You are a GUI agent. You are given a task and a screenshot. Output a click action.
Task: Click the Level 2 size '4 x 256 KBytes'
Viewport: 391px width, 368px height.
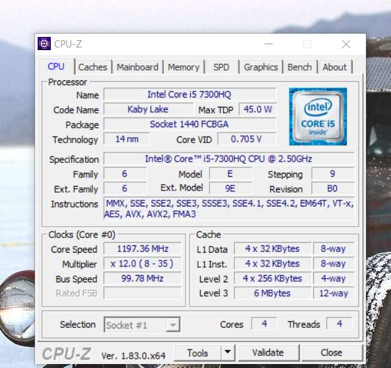click(x=273, y=278)
